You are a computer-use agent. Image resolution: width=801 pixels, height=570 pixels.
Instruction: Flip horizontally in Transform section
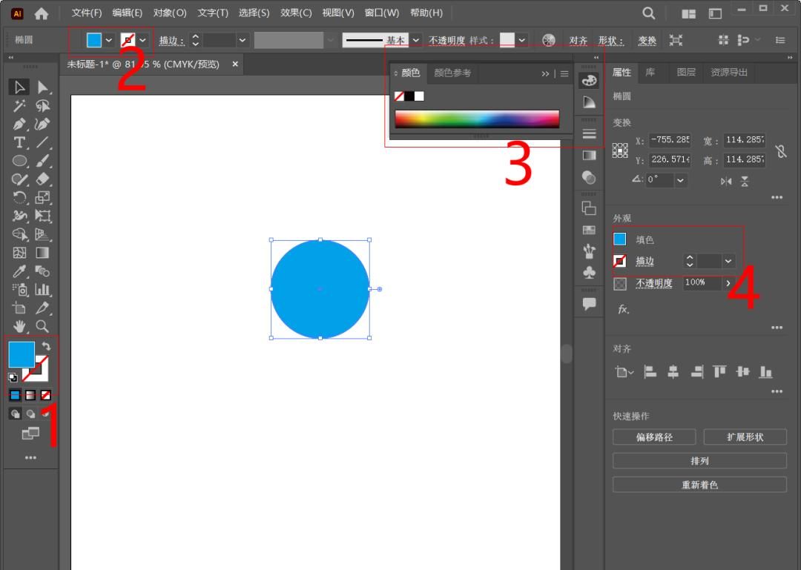pyautogui.click(x=726, y=181)
